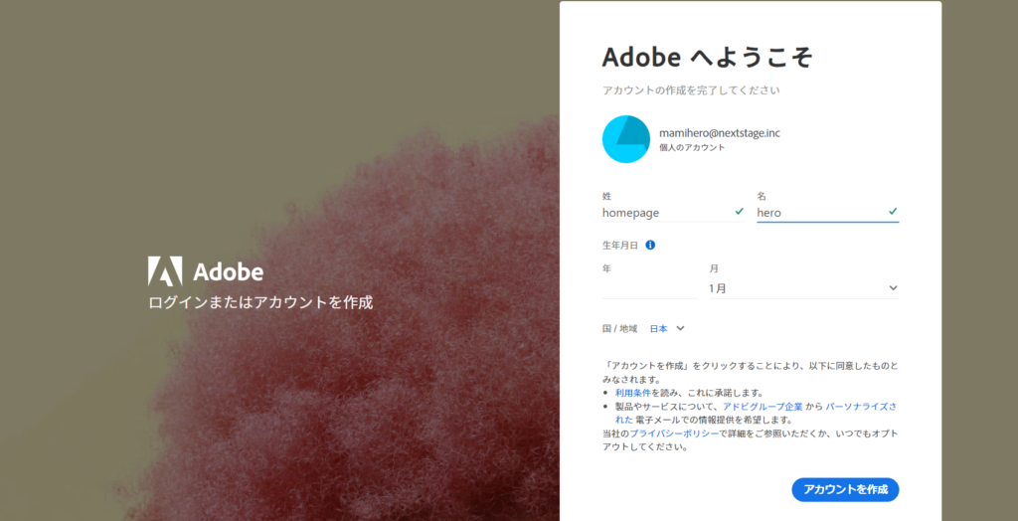The width and height of the screenshot is (1018, 521).
Task: Click the mamihero@nextstage.inc email address
Action: (720, 132)
